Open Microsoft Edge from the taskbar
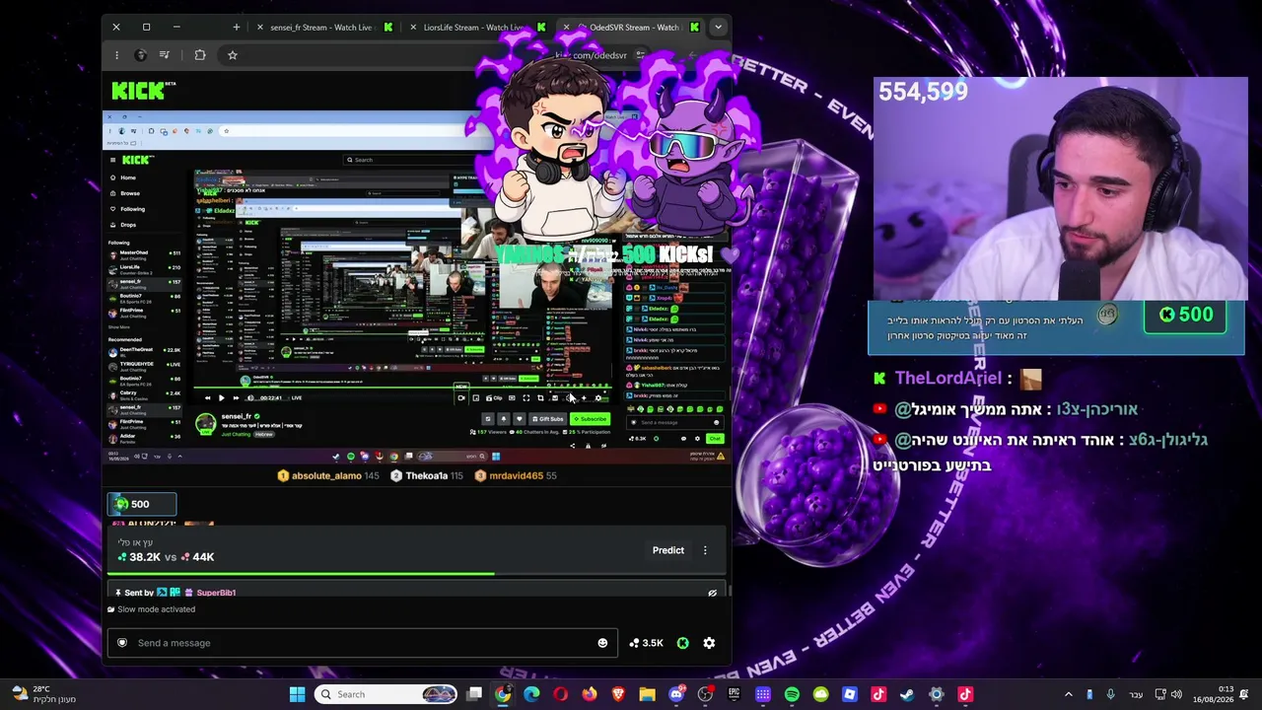 click(531, 694)
